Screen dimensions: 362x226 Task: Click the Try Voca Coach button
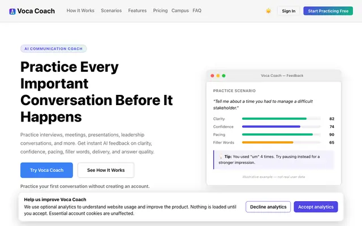pos(46,170)
